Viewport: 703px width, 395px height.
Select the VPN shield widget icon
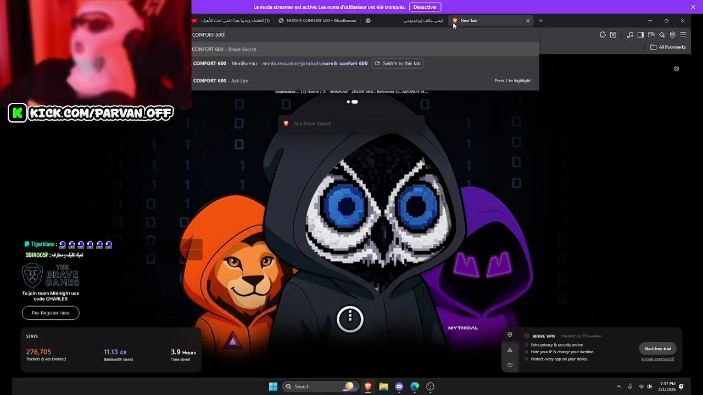(510, 335)
